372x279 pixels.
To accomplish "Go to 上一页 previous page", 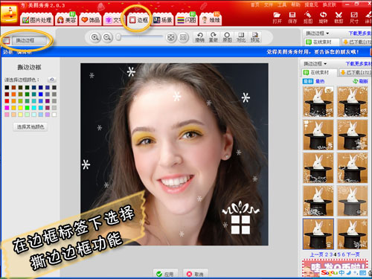I will (x=316, y=254).
